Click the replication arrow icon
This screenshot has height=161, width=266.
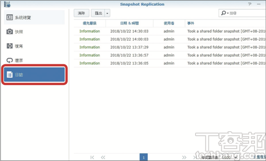tap(10, 46)
